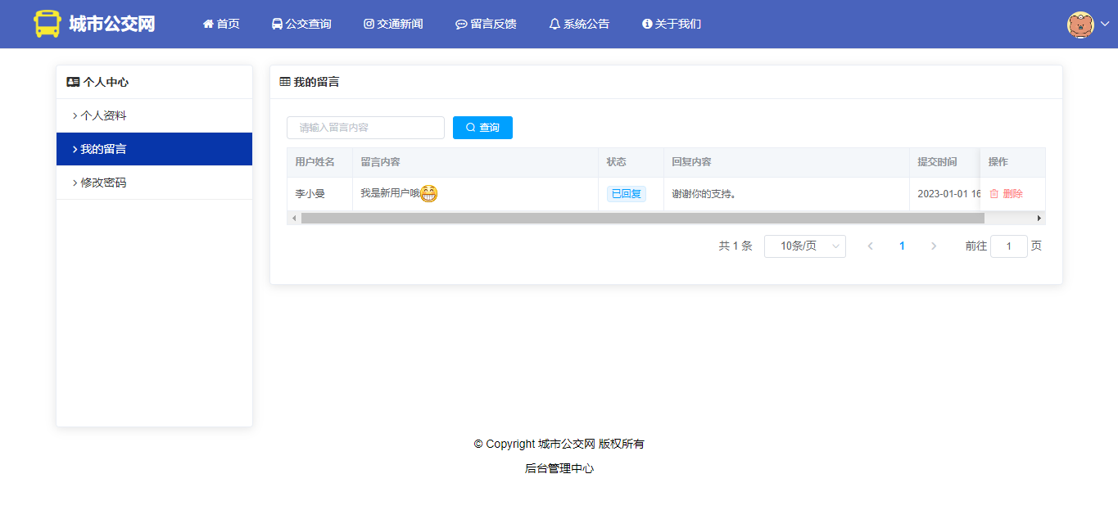This screenshot has width=1118, height=510.
Task: Open the user avatar menu
Action: pos(1080,25)
